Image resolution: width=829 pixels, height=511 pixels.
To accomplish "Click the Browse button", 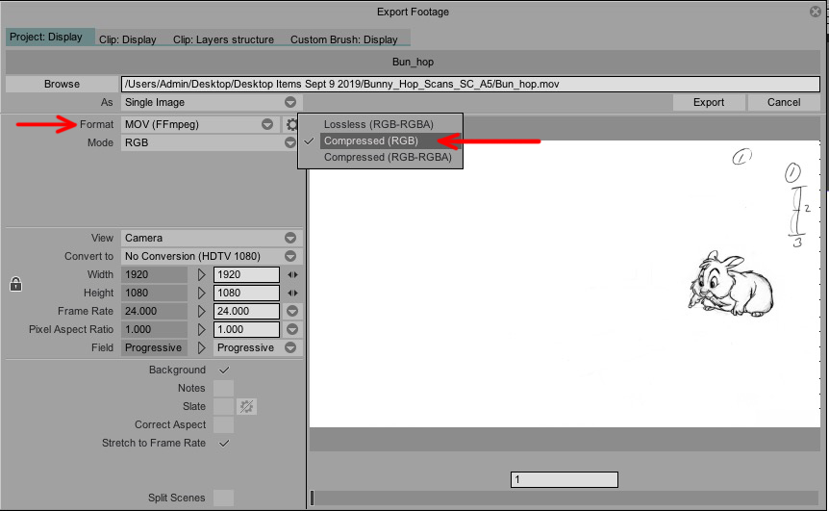I will click(x=62, y=84).
